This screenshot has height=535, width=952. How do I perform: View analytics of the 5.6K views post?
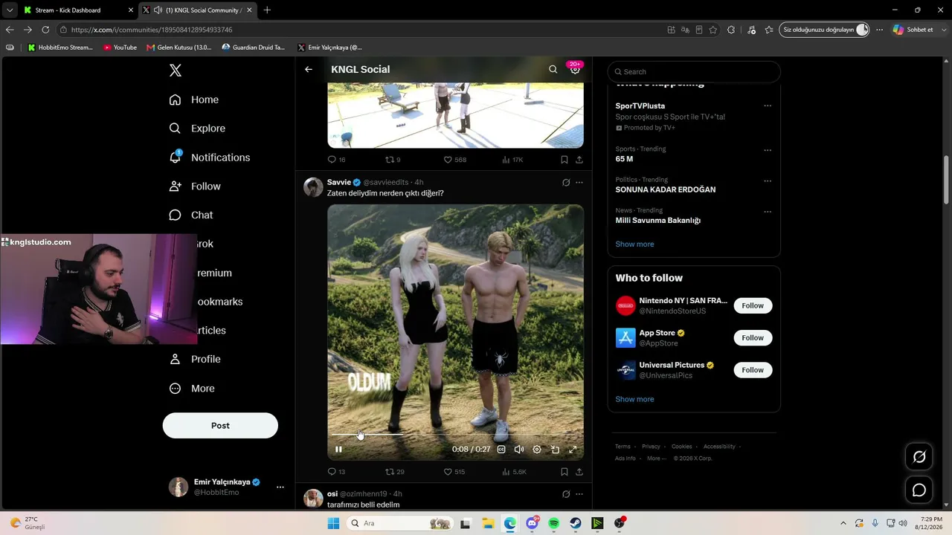(514, 472)
